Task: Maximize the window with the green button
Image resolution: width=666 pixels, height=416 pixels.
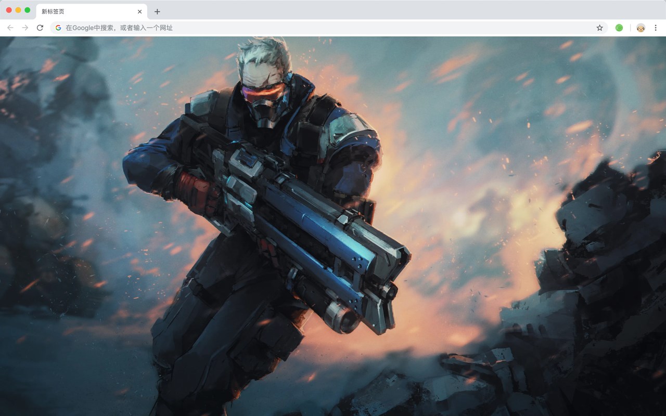Action: point(28,10)
